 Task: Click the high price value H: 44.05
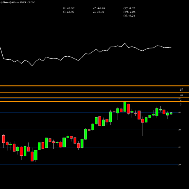coord(99,8)
